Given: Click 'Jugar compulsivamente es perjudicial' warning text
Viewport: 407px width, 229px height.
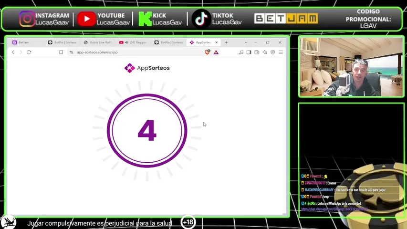Looking at the screenshot, I should pyautogui.click(x=100, y=223).
